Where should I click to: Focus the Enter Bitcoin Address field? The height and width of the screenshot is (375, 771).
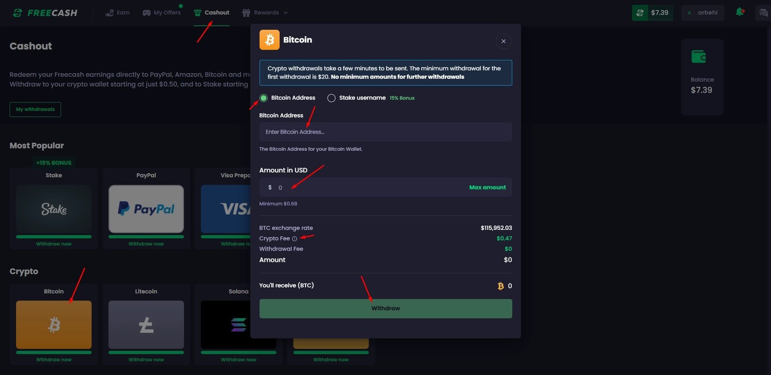coord(385,132)
